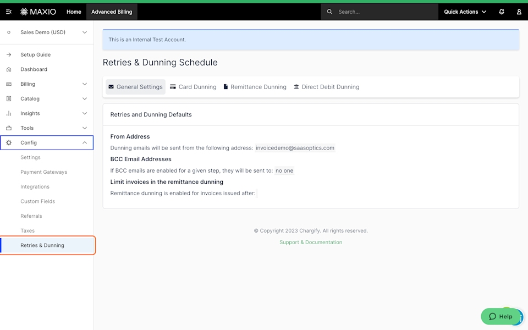
Task: Expand the Billing menu chevron
Action: [x=85, y=84]
